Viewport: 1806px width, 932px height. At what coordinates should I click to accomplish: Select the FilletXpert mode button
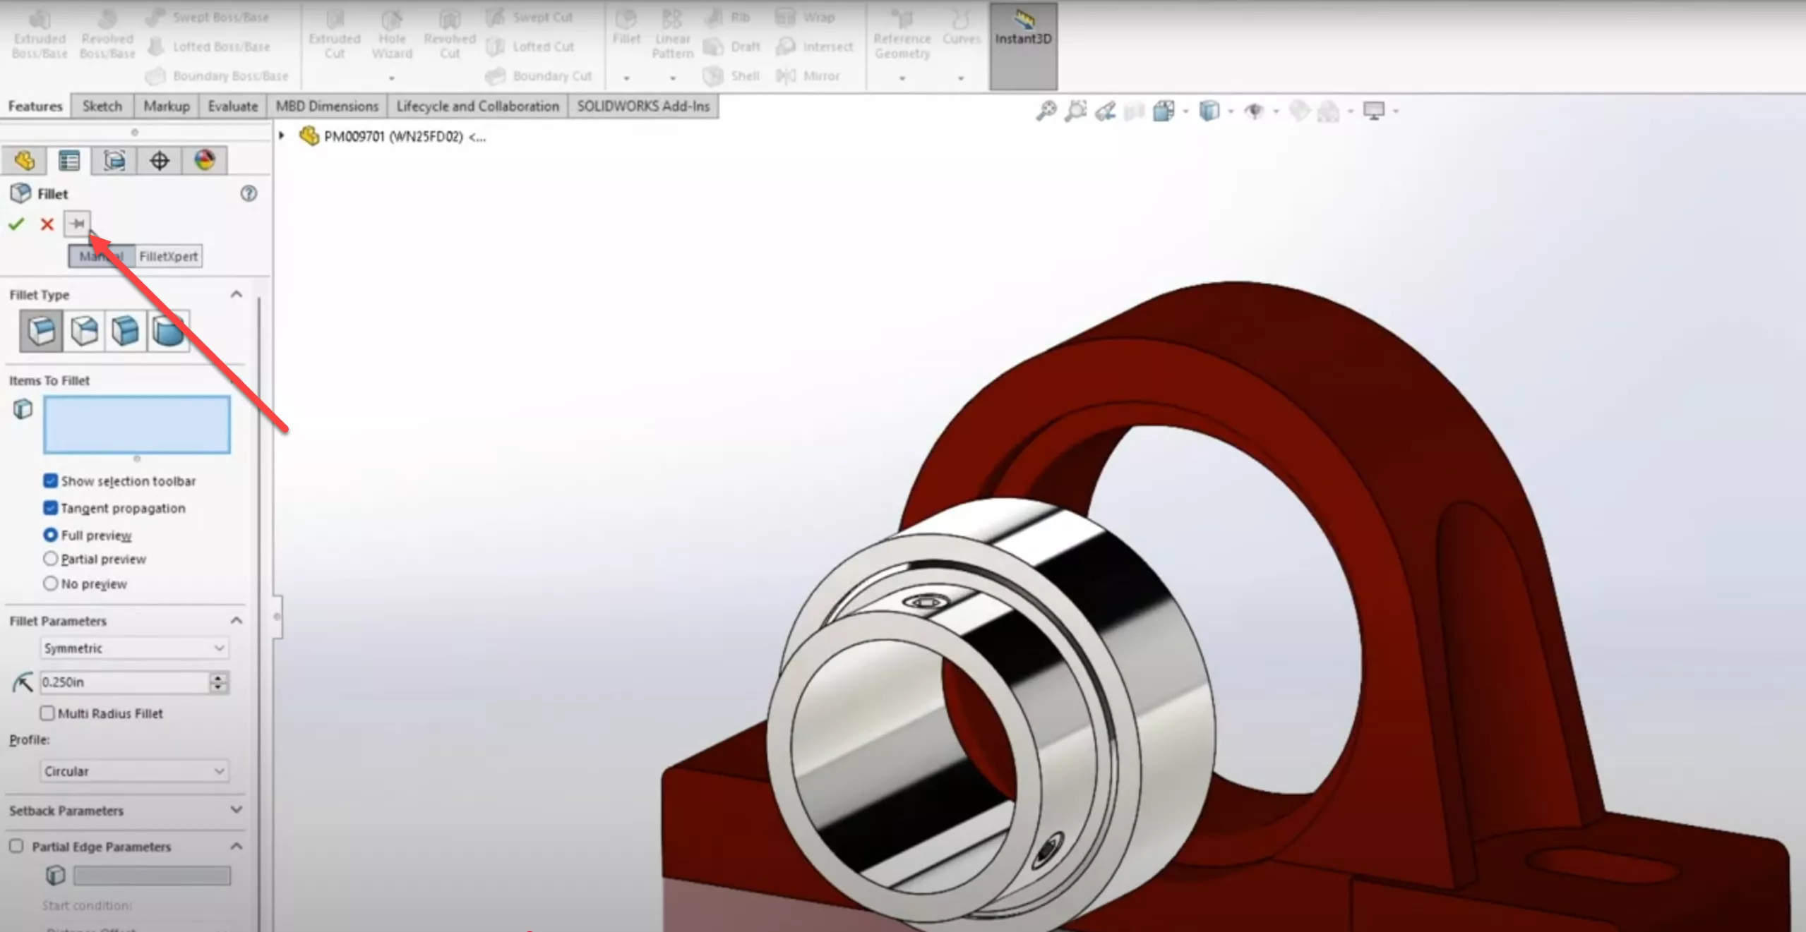169,256
